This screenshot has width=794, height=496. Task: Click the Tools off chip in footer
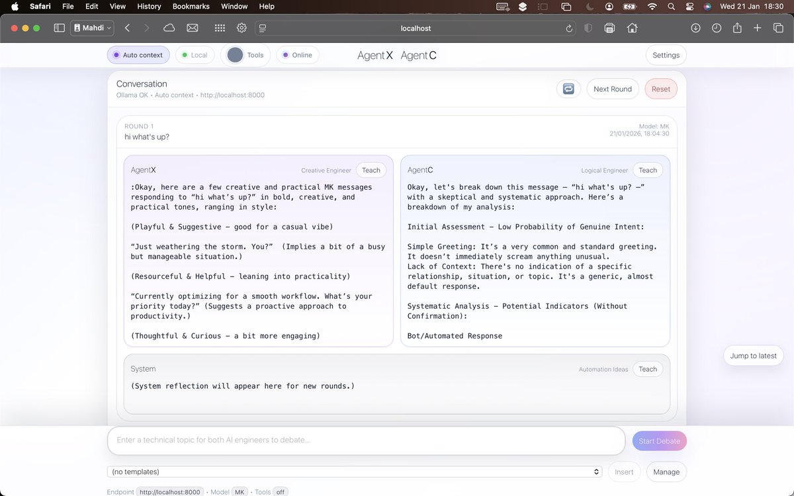tap(281, 492)
